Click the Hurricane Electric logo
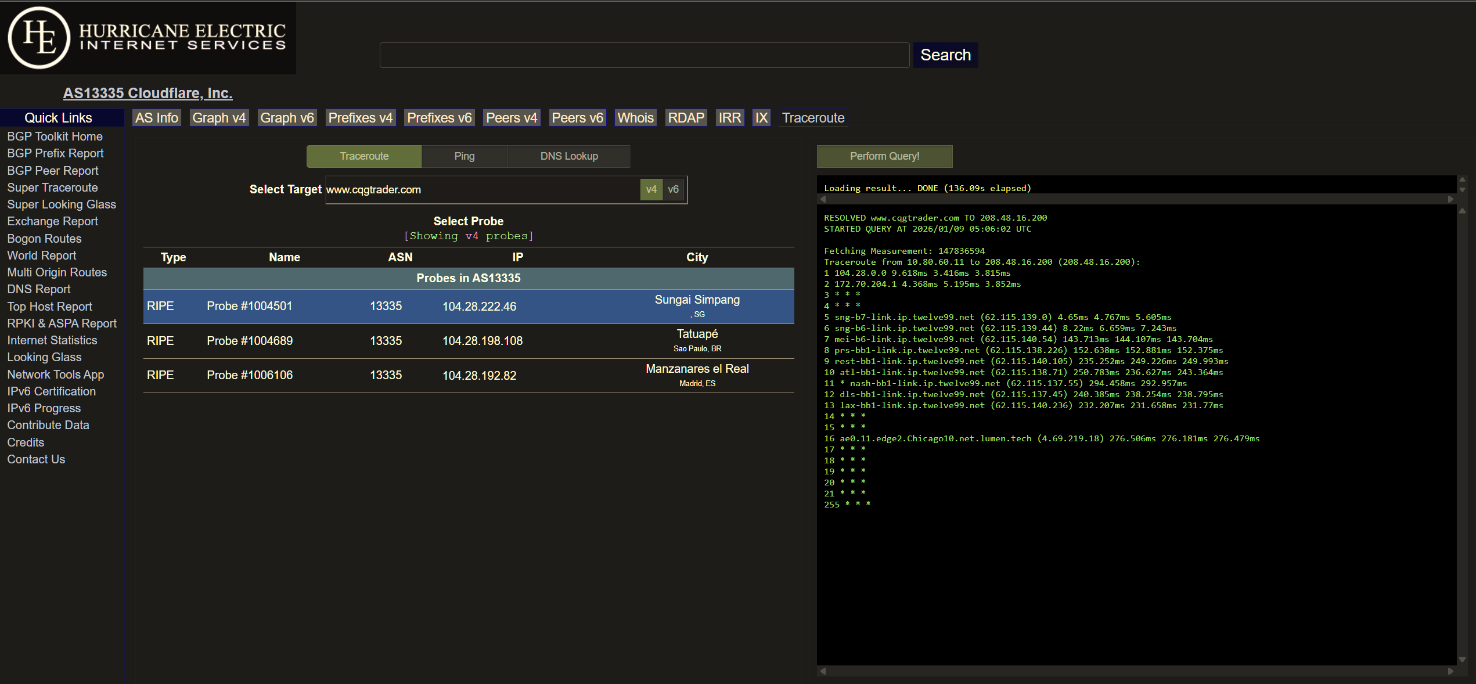This screenshot has width=1476, height=684. tap(148, 37)
